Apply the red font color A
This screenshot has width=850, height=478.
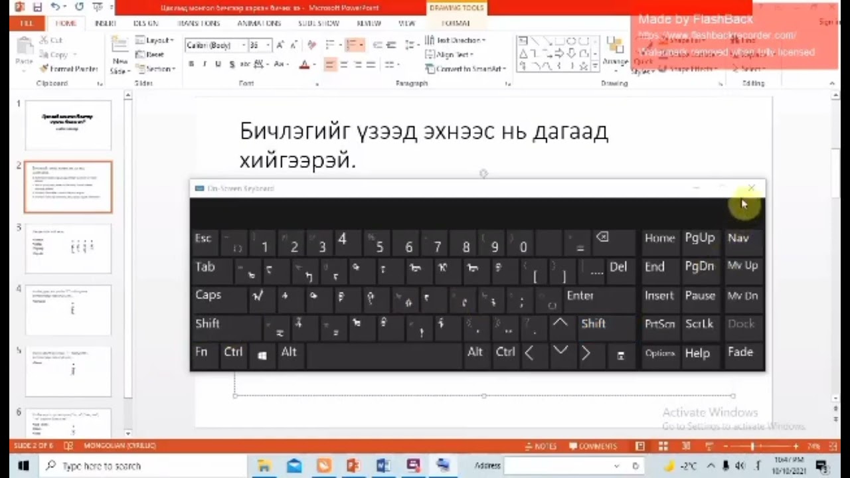coord(304,64)
